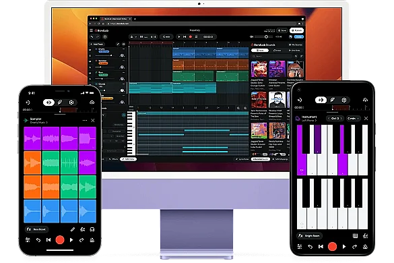
Task: Open the first sound pack thumbnail in BandLab Sounds
Action: tap(259, 69)
